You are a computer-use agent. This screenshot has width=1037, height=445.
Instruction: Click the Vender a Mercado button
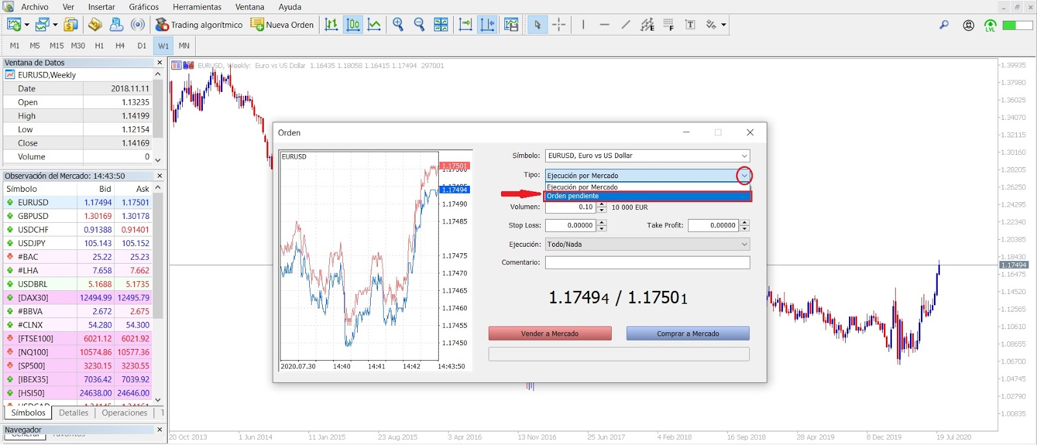550,334
